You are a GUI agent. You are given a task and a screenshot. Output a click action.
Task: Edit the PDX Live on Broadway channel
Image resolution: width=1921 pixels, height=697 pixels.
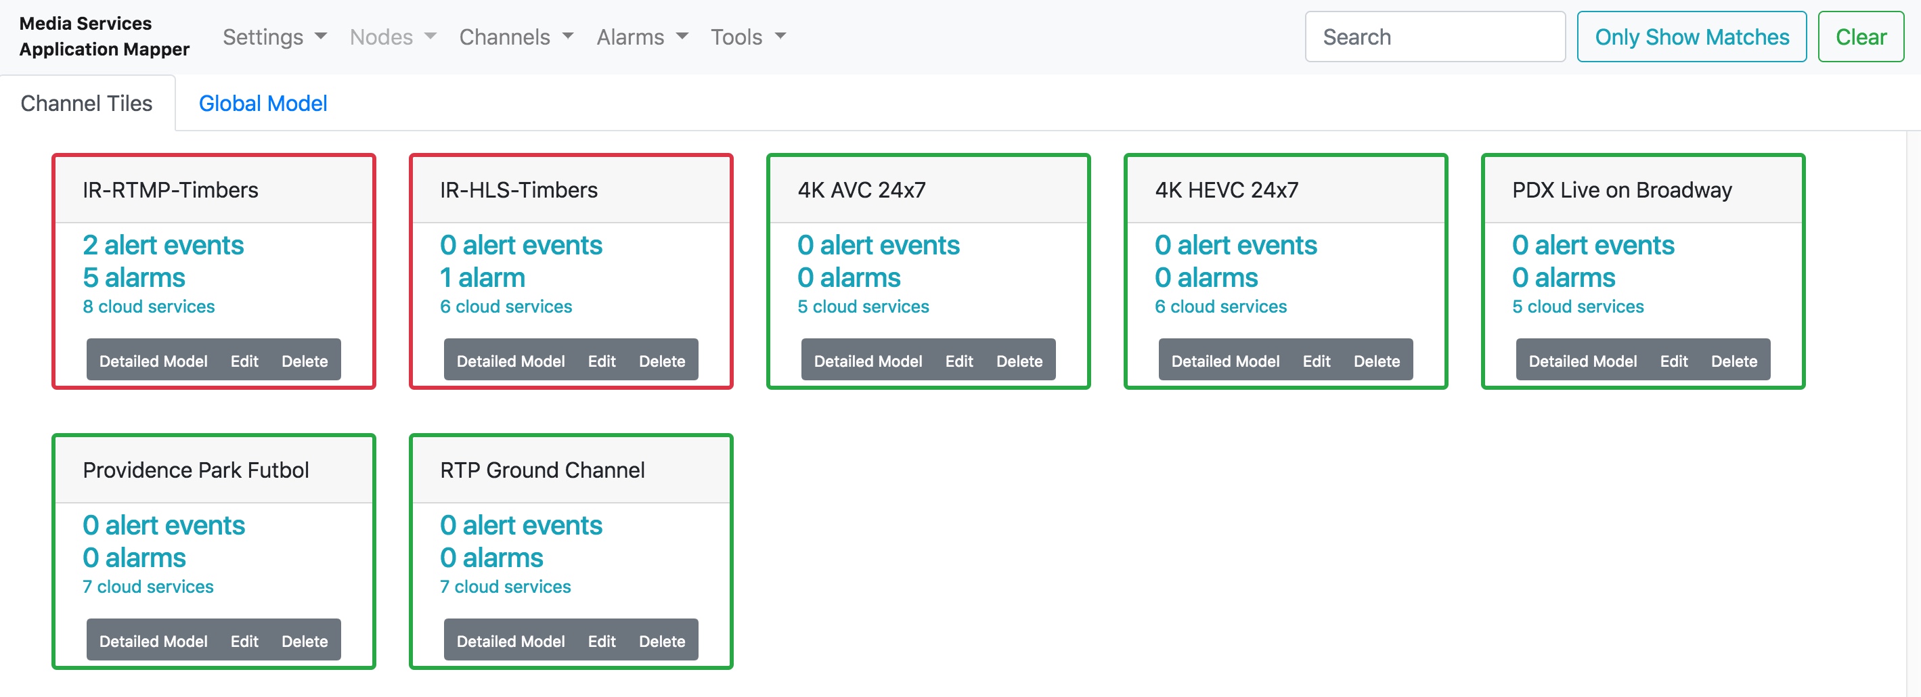[1673, 361]
